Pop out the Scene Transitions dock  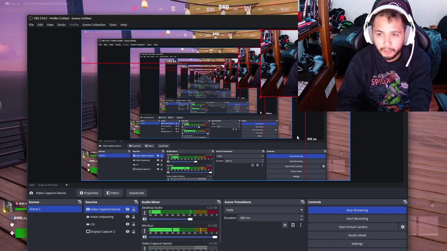302,202
